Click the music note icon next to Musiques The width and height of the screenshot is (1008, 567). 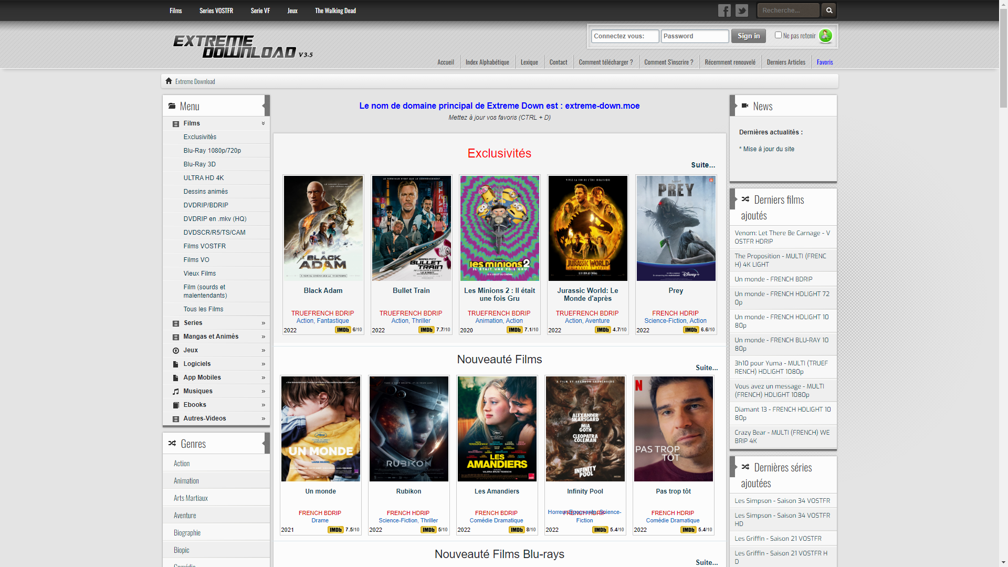(x=176, y=392)
